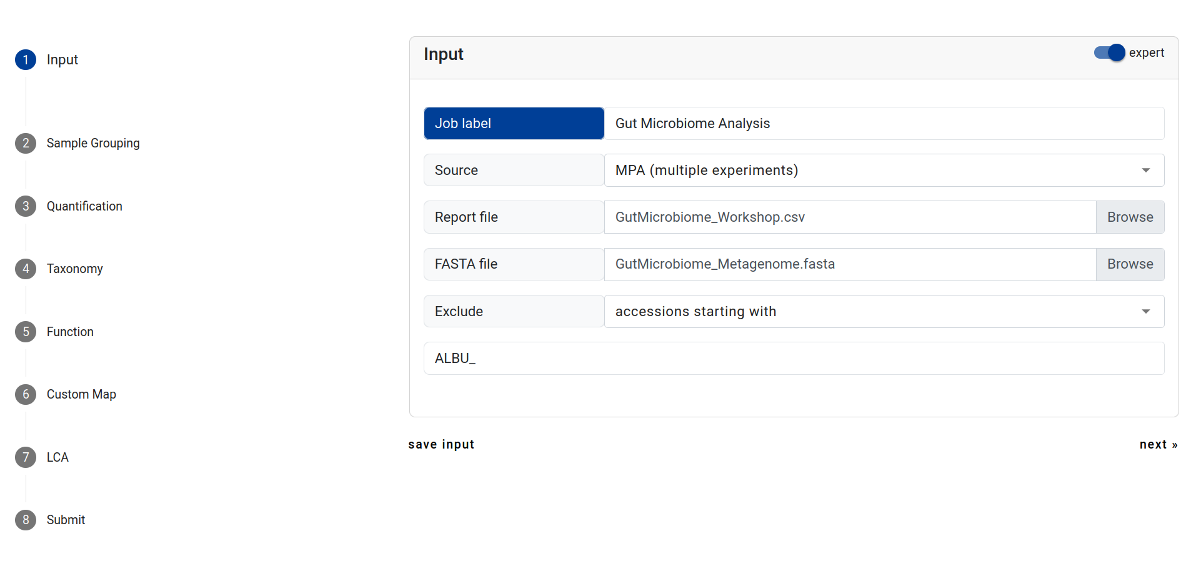Browse for a Report file
The image size is (1201, 561).
tap(1130, 217)
